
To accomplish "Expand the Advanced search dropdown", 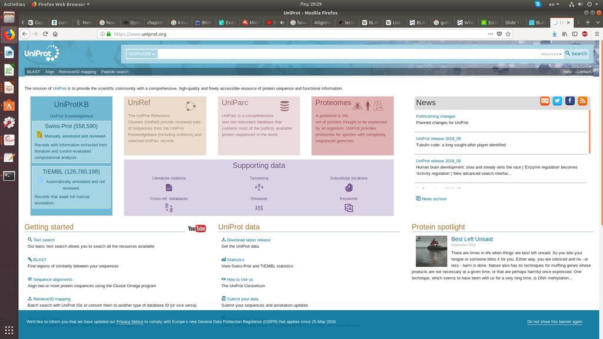I will 551,54.
